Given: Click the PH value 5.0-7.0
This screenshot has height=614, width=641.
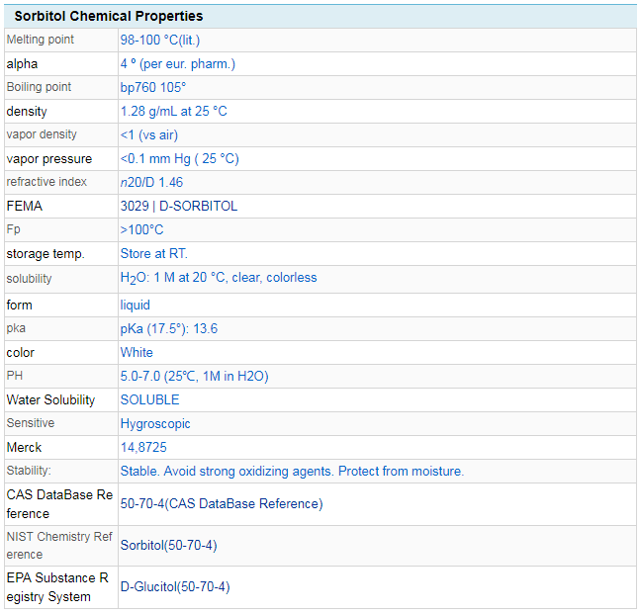Looking at the screenshot, I should 194,376.
